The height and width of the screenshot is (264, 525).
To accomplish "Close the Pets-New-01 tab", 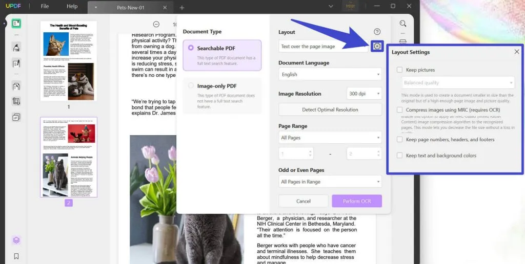I will click(x=165, y=7).
